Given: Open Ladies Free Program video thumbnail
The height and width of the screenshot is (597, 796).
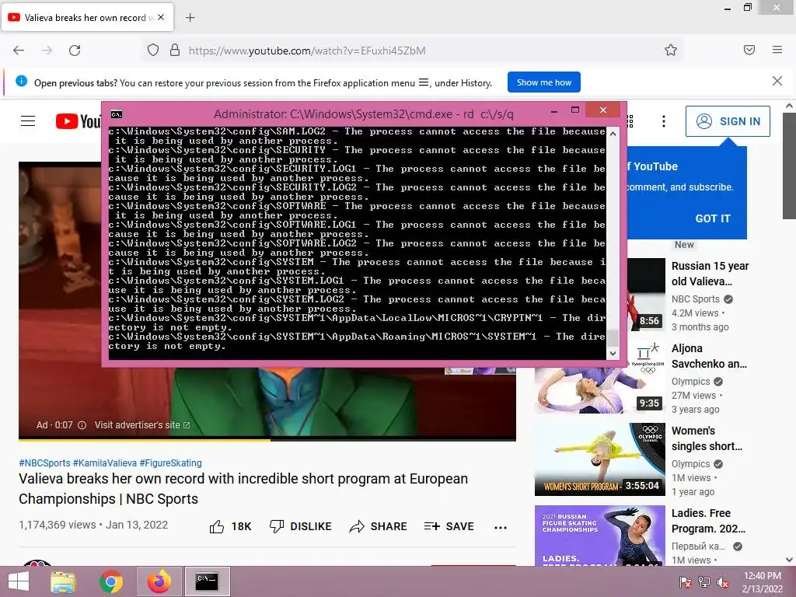Looking at the screenshot, I should [x=599, y=535].
